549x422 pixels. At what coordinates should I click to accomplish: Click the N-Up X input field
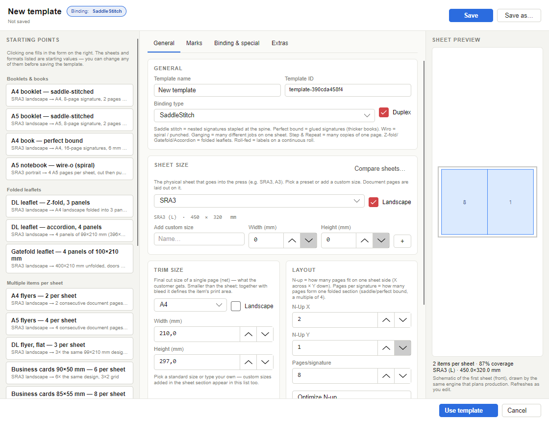335,320
